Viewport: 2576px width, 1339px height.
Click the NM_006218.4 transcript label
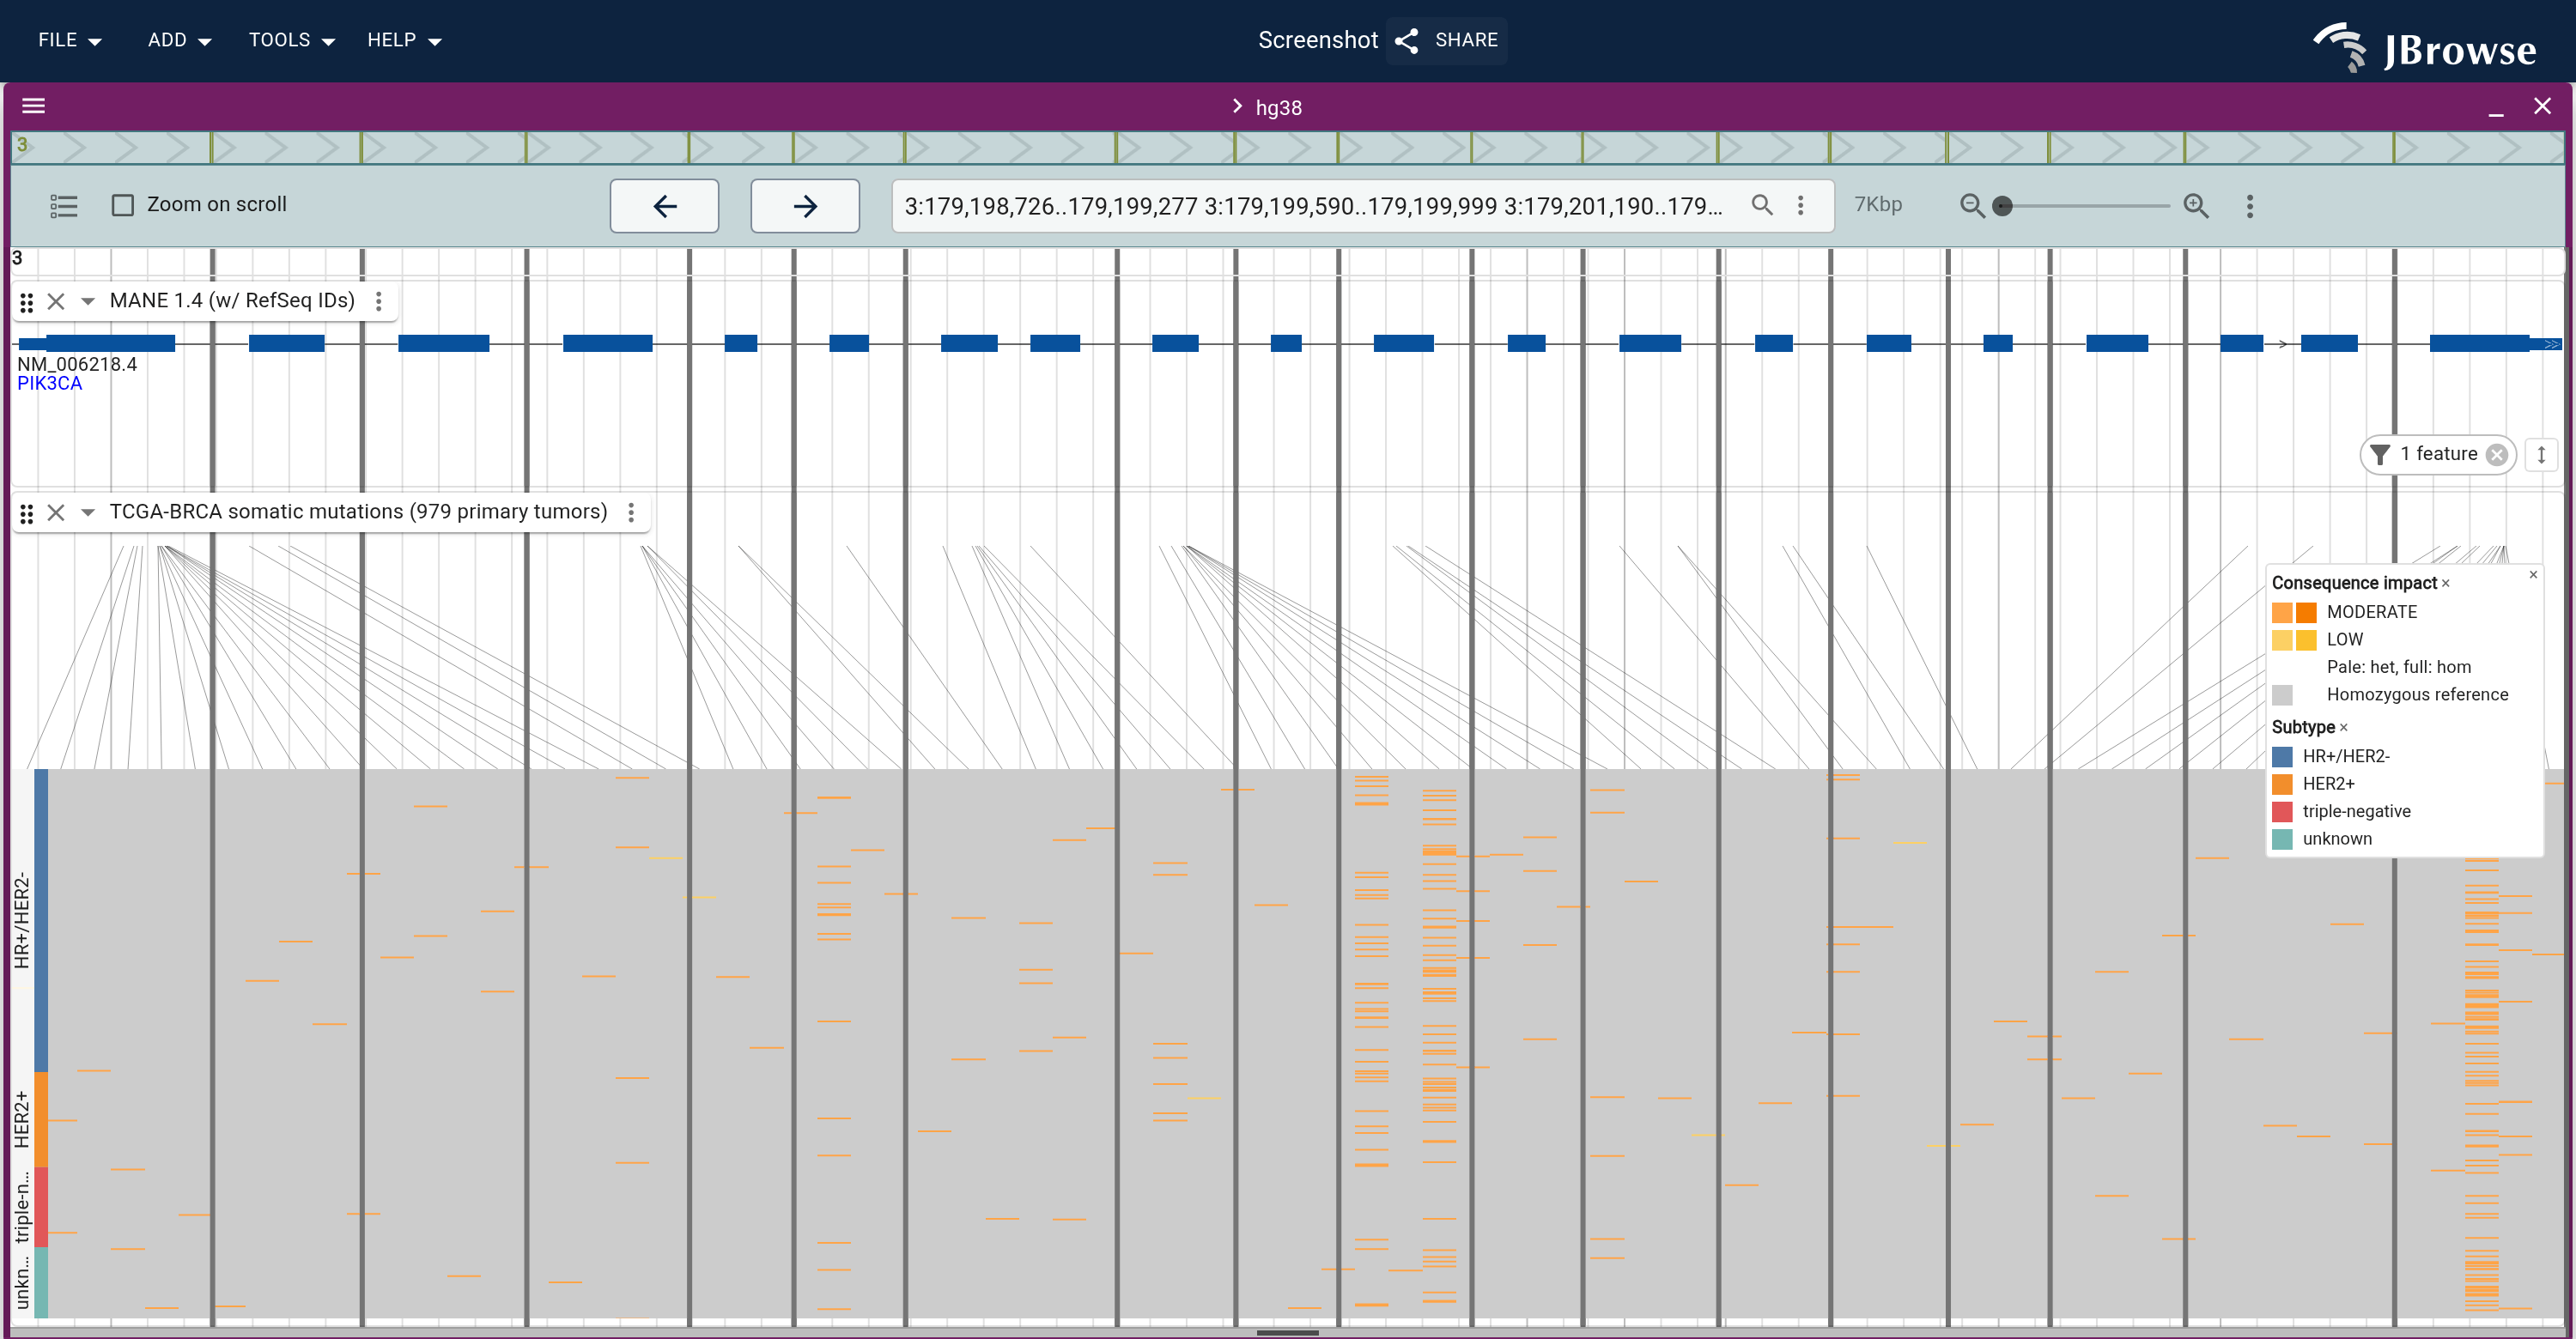(x=77, y=365)
